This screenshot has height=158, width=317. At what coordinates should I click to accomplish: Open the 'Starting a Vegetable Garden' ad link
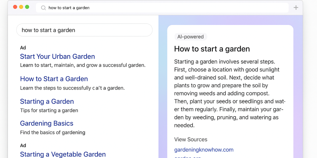tap(63, 154)
